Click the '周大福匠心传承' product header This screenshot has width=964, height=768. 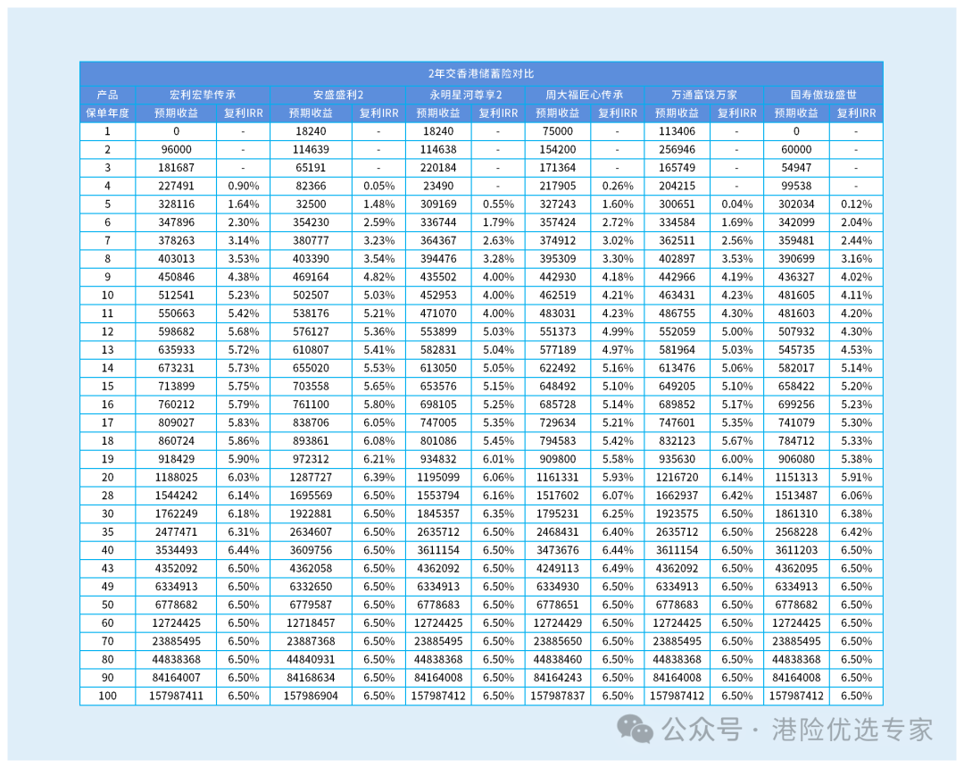585,95
